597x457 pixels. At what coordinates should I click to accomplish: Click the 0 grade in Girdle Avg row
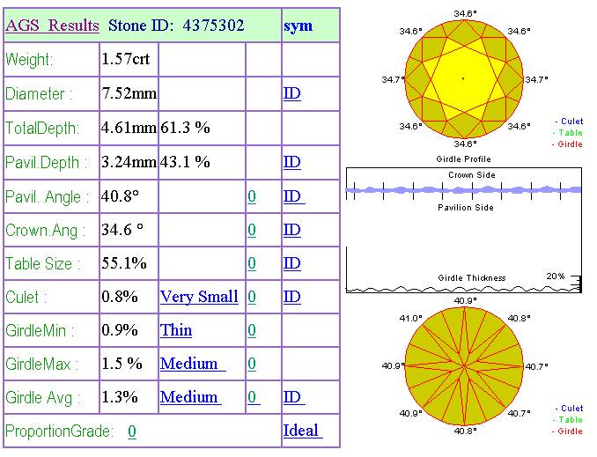(254, 397)
